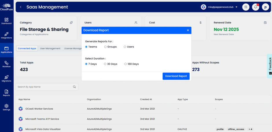This screenshot has width=272, height=132.
Task: Click the Microsoft Teams ATP Service icon
Action: (21, 119)
